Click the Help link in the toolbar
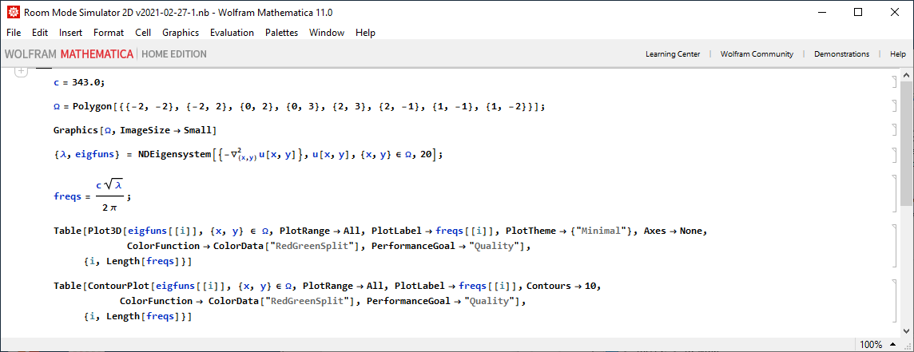Screen dimensions: 914x352 (x=898, y=54)
